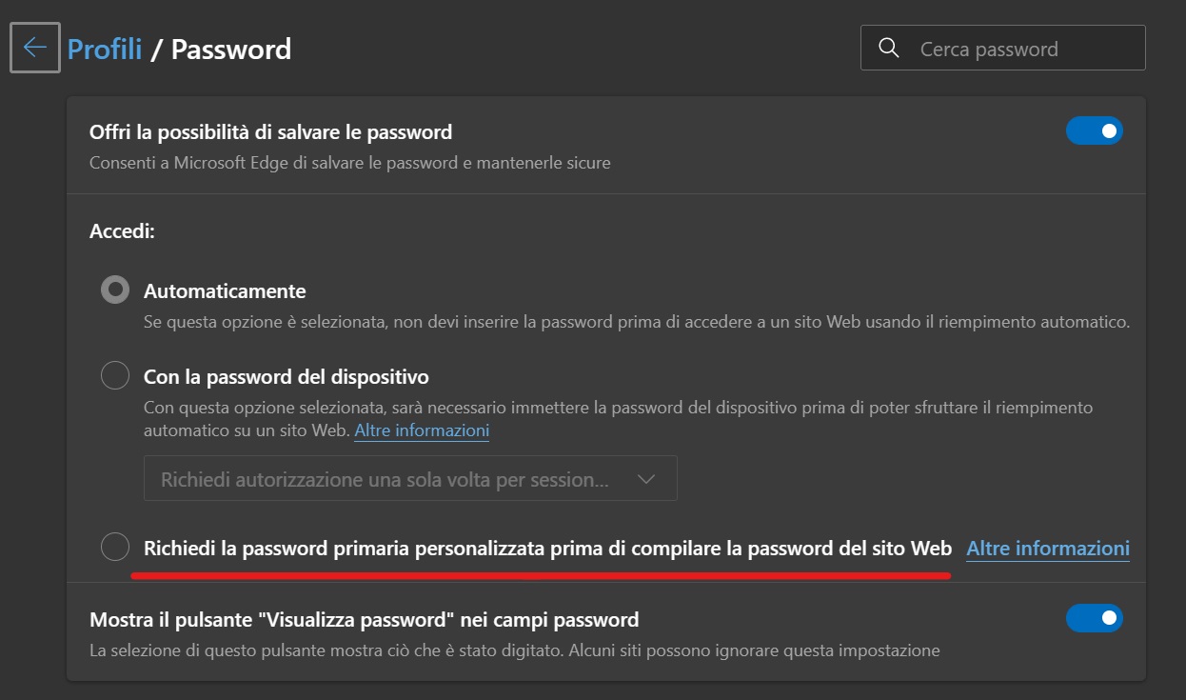This screenshot has width=1186, height=700.
Task: Expand "Richiedi autorizzazione una sola volta" dropdown
Action: pyautogui.click(x=410, y=478)
